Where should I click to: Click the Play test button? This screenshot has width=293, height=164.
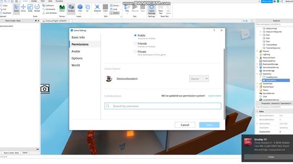coord(127,8)
